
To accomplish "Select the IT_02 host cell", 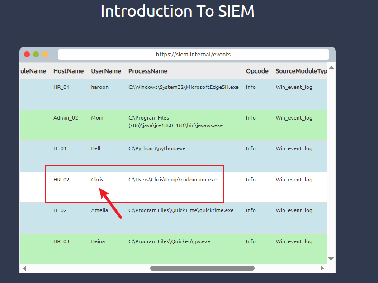I will pos(60,210).
